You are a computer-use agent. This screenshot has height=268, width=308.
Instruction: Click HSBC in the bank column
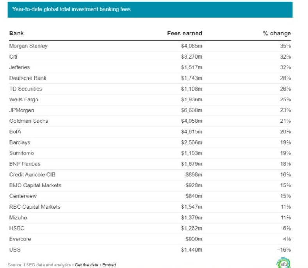(x=17, y=228)
